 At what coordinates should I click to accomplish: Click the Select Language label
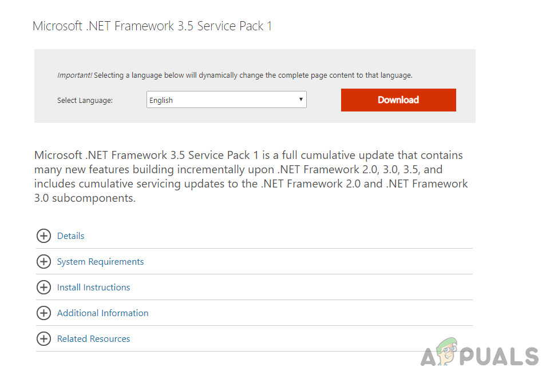(x=85, y=101)
